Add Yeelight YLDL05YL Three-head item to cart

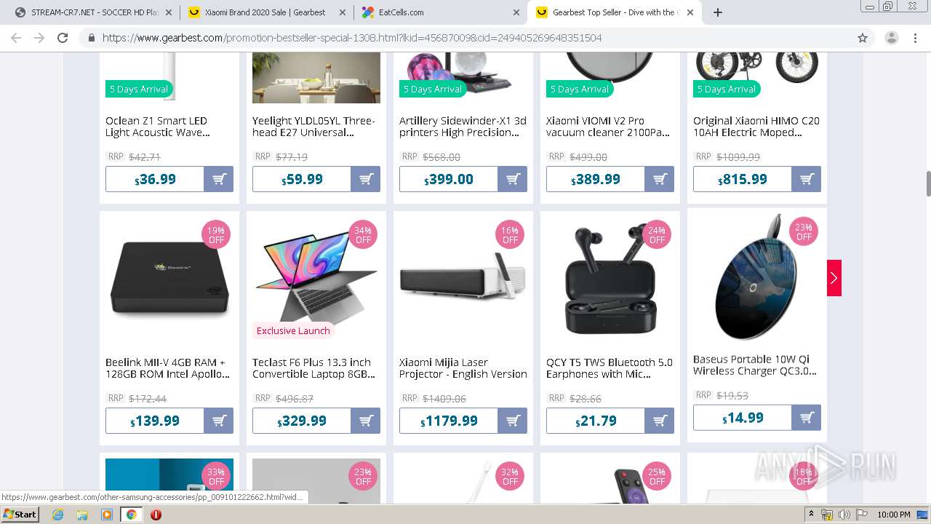pos(366,179)
